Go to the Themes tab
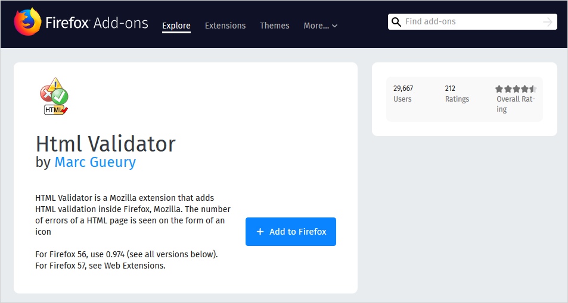Viewport: 568px width, 303px height. pos(274,26)
